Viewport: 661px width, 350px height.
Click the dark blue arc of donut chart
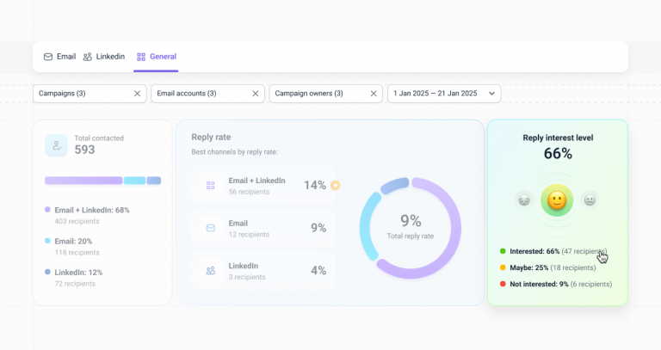[x=394, y=185]
